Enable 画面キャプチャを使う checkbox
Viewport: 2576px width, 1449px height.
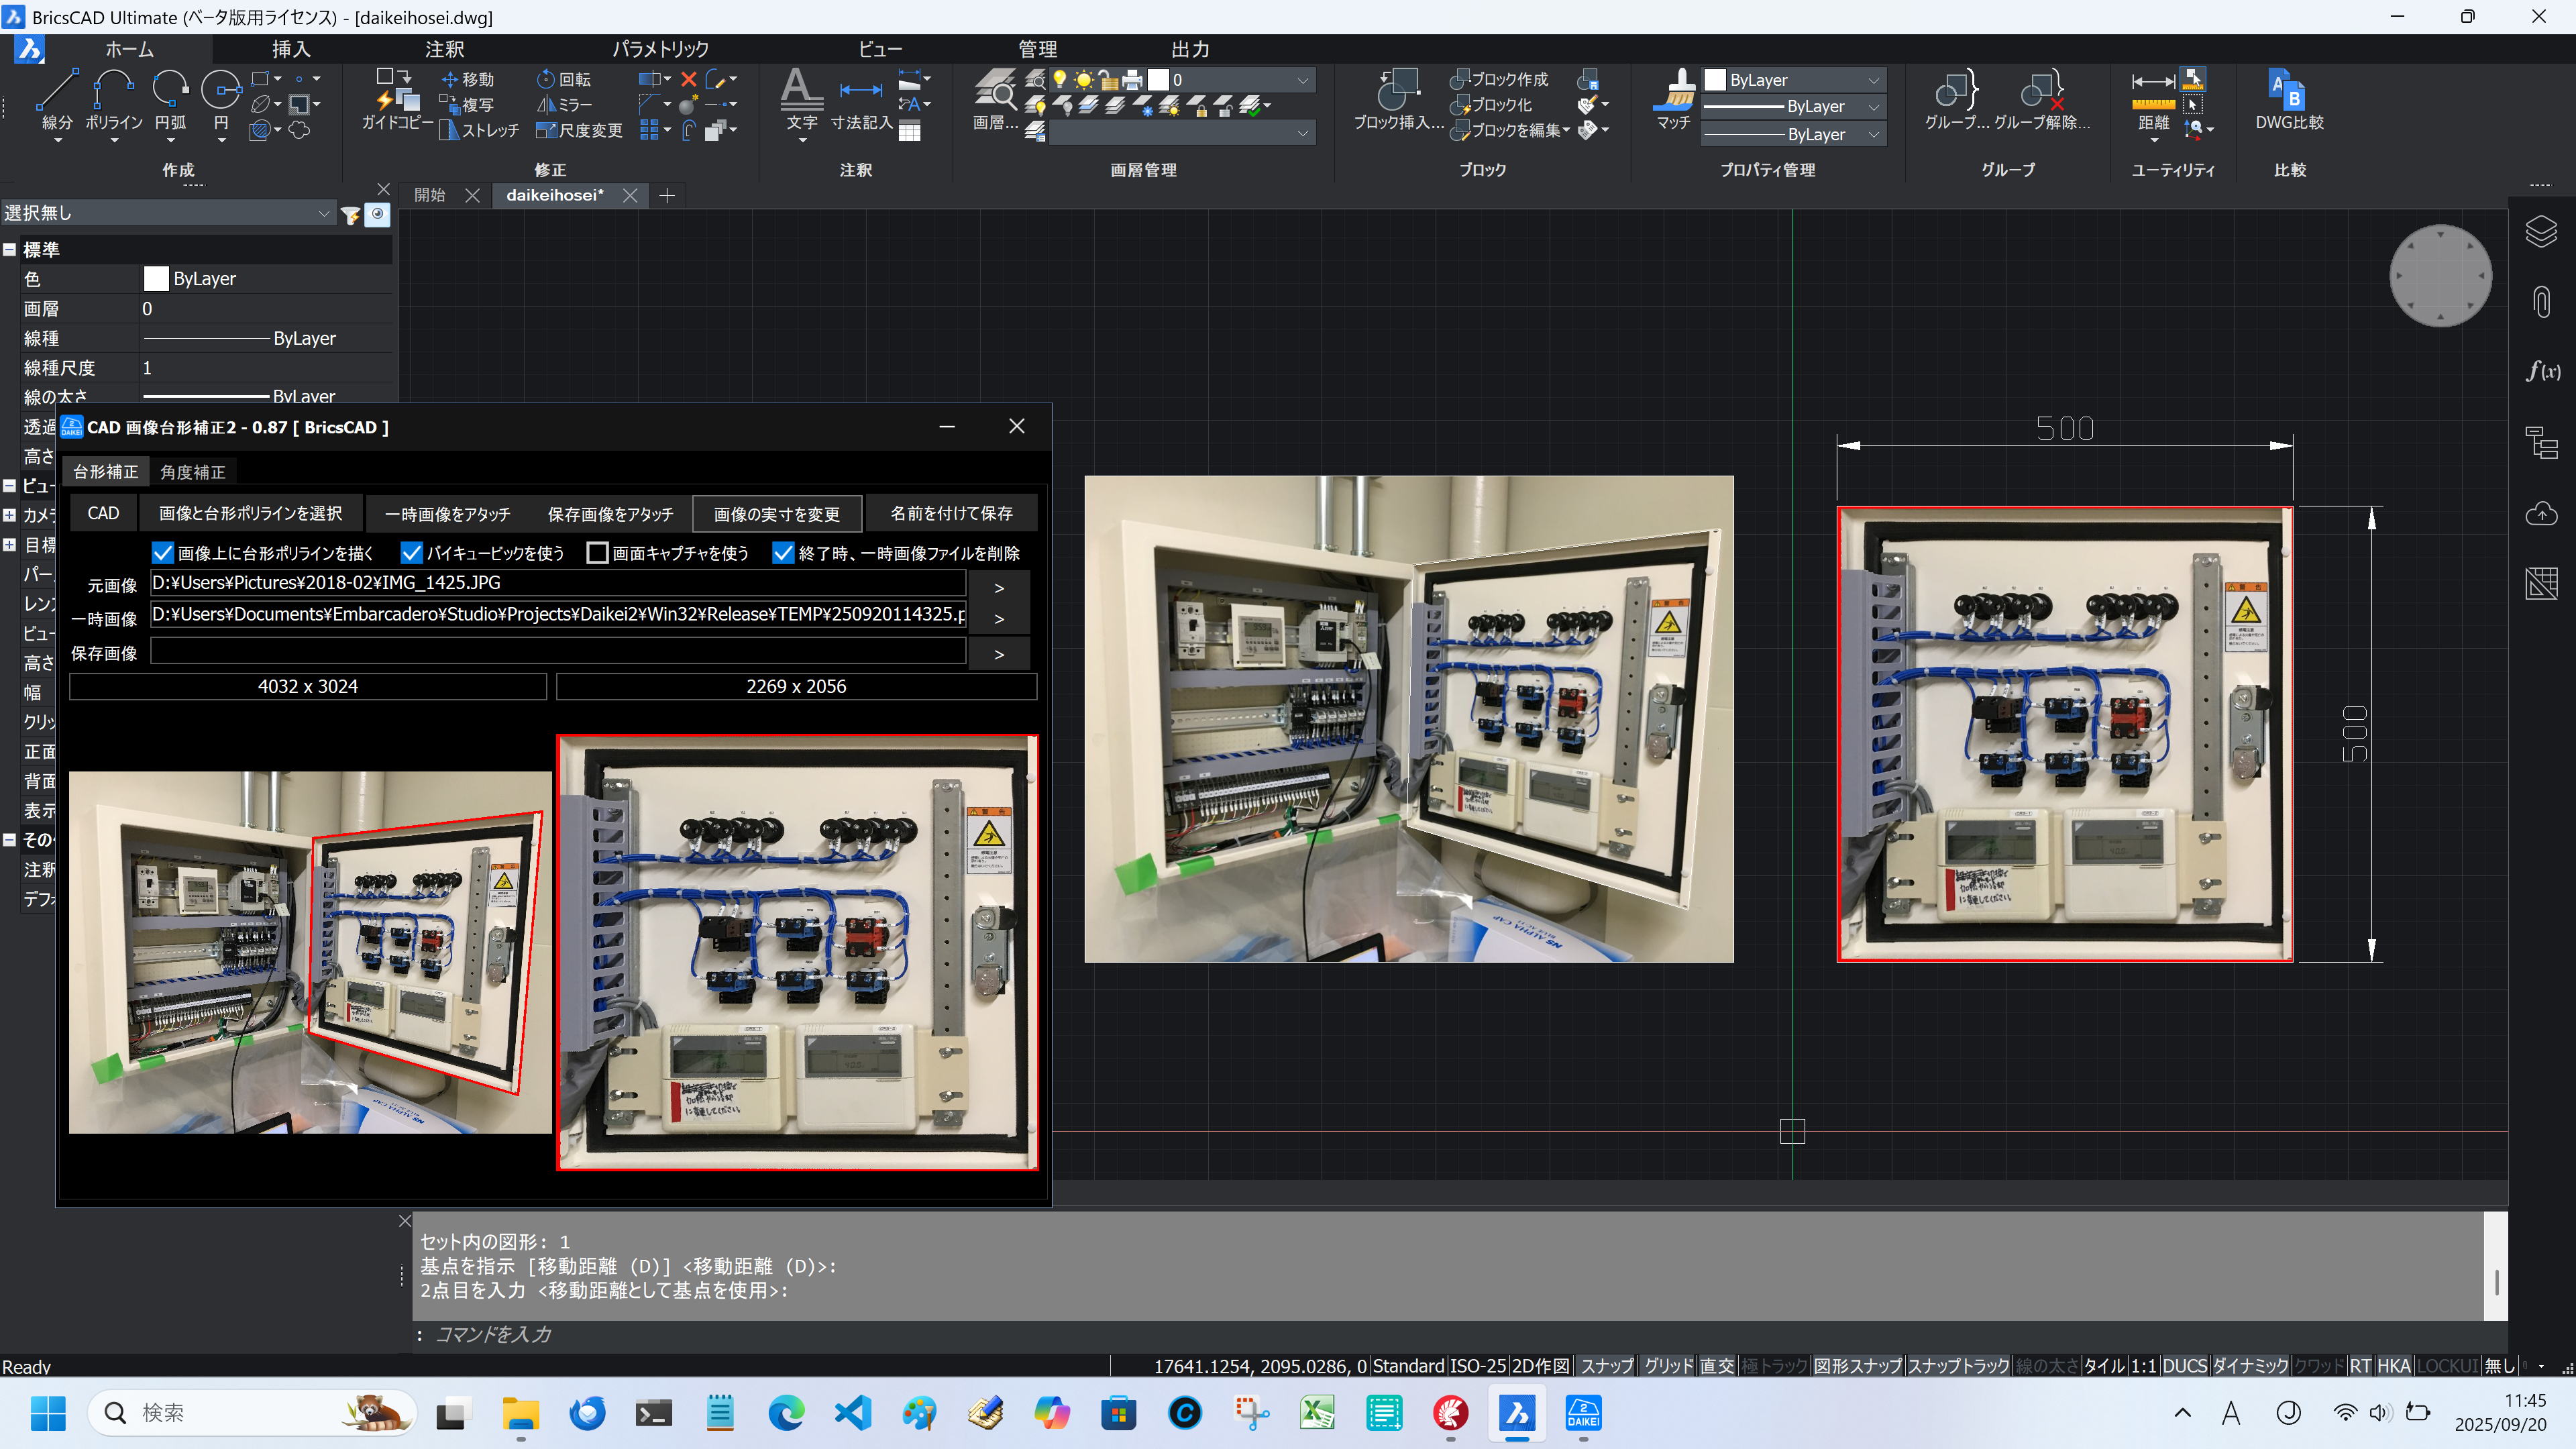tap(598, 553)
